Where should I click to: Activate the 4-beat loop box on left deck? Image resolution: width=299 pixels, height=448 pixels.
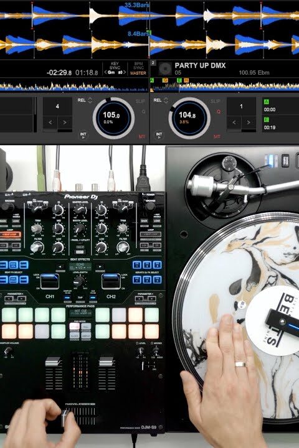click(57, 106)
